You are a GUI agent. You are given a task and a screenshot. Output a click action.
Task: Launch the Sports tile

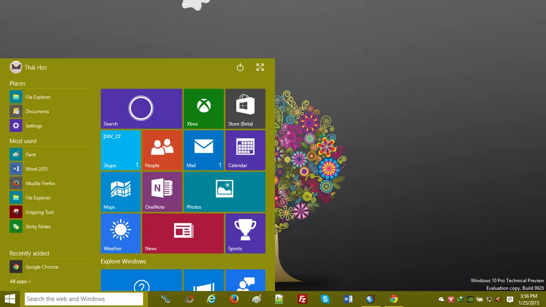(x=245, y=233)
